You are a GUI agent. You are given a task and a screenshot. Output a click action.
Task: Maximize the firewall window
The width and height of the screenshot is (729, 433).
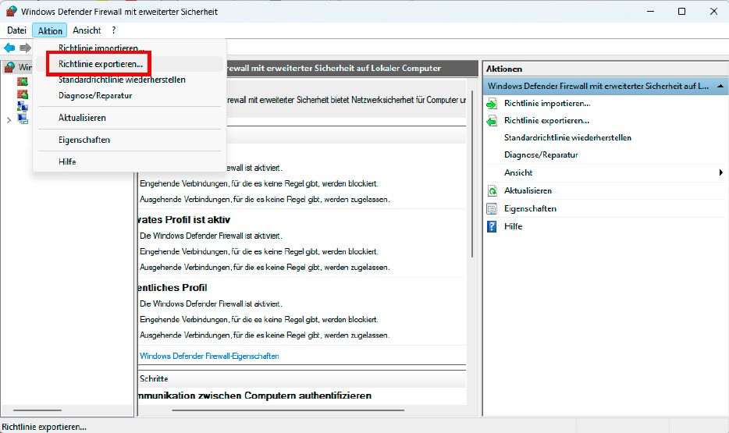(681, 11)
